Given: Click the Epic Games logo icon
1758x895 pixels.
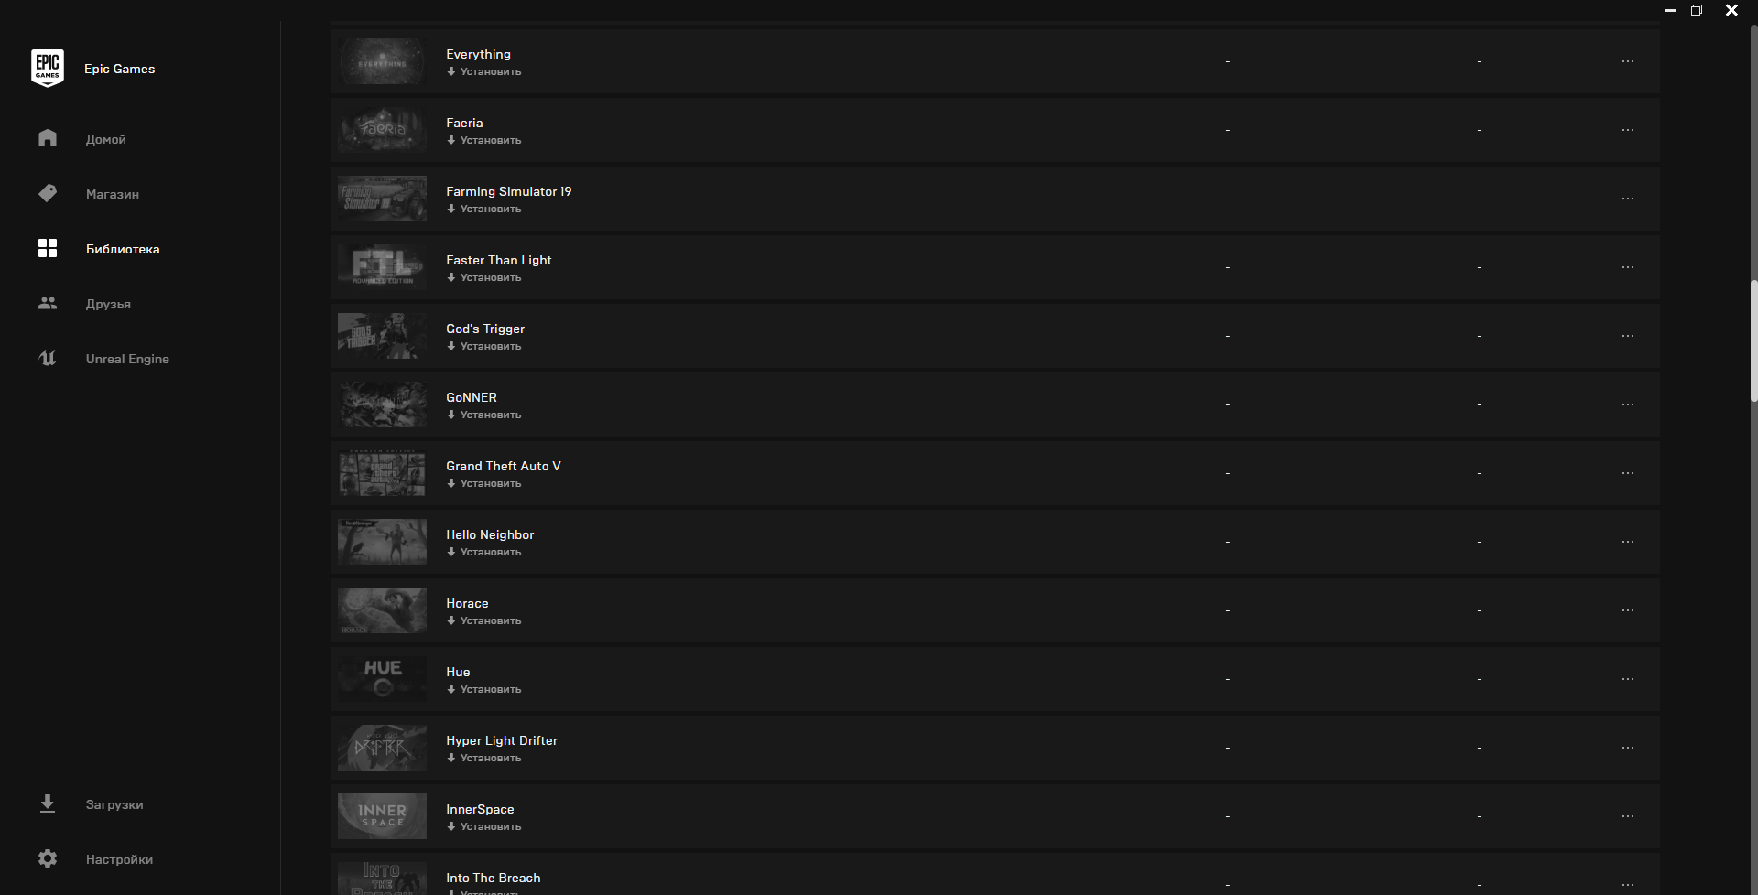Looking at the screenshot, I should [48, 69].
